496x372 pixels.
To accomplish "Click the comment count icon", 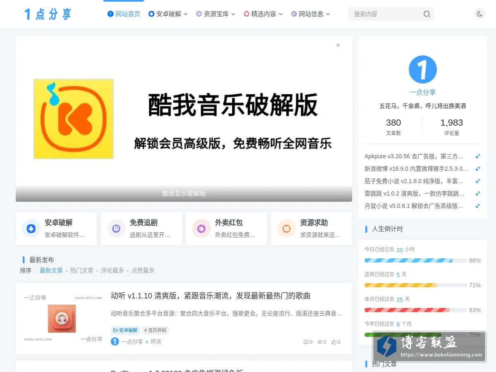I will coord(306,342).
